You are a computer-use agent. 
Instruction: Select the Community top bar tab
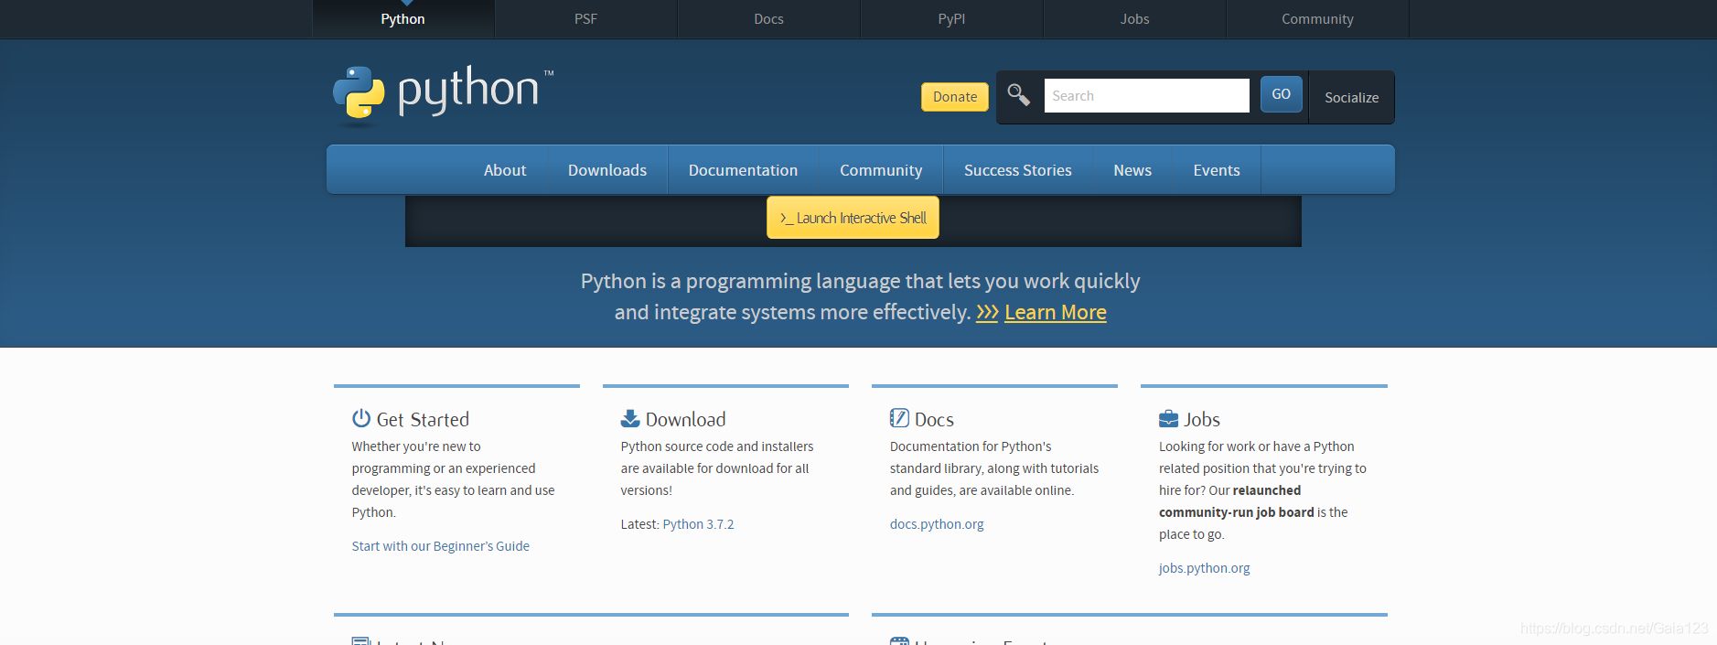click(1317, 18)
